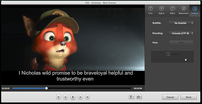Click the Done button
This screenshot has width=202, height=104.
coord(188,97)
